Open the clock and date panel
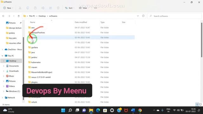The image size is (203, 114). (x=191, y=110)
